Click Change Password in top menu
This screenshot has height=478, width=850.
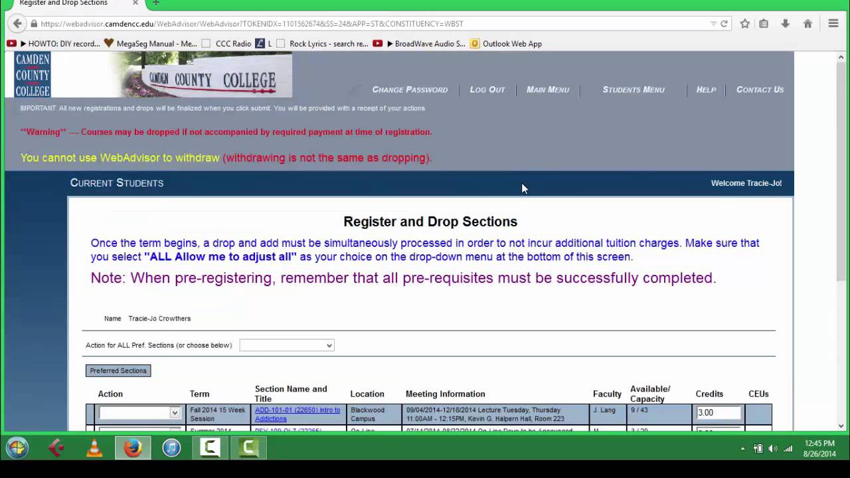point(410,90)
